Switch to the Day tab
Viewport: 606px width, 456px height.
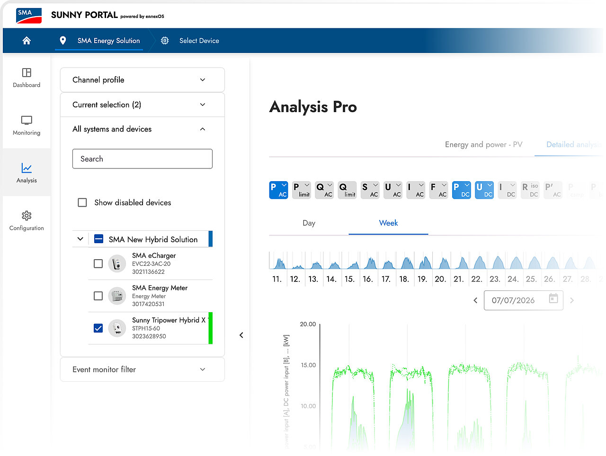(x=309, y=223)
